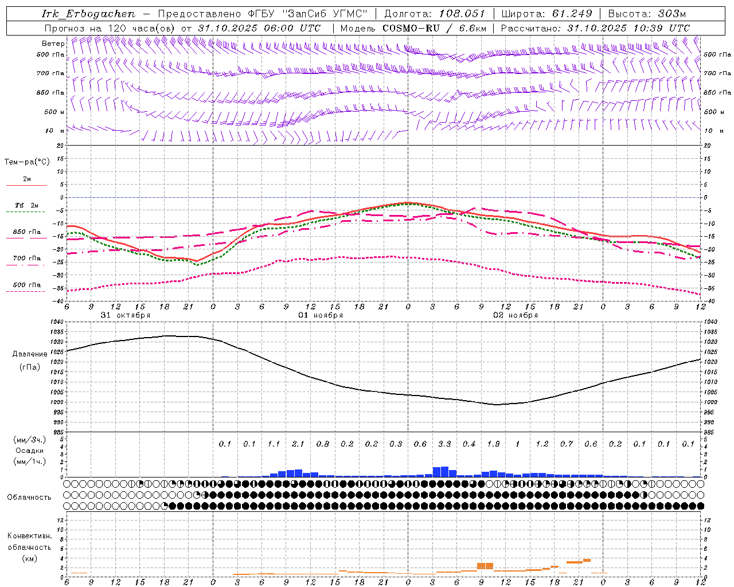
Task: Click the elevation text "Высота: 303м"
Action: [x=647, y=14]
